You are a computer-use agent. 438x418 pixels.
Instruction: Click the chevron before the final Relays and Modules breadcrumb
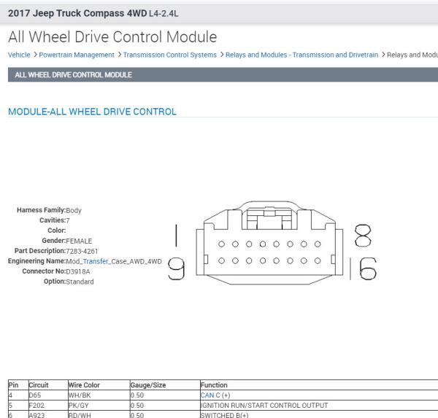383,55
